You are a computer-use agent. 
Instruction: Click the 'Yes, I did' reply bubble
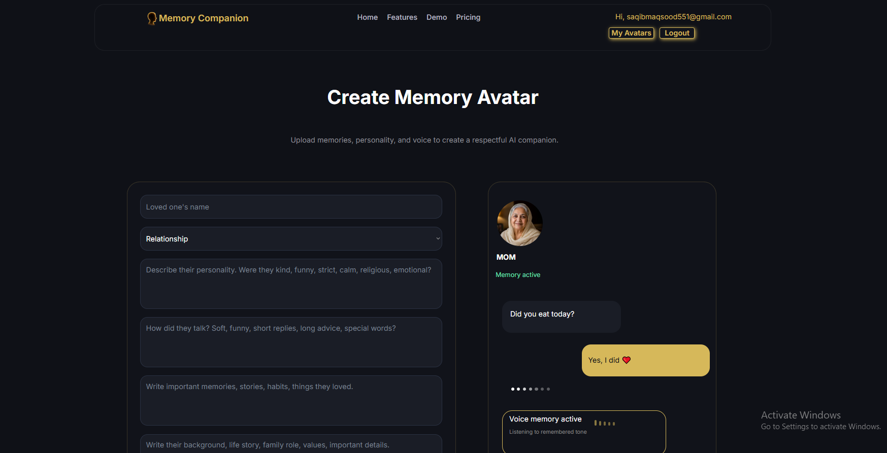(645, 360)
